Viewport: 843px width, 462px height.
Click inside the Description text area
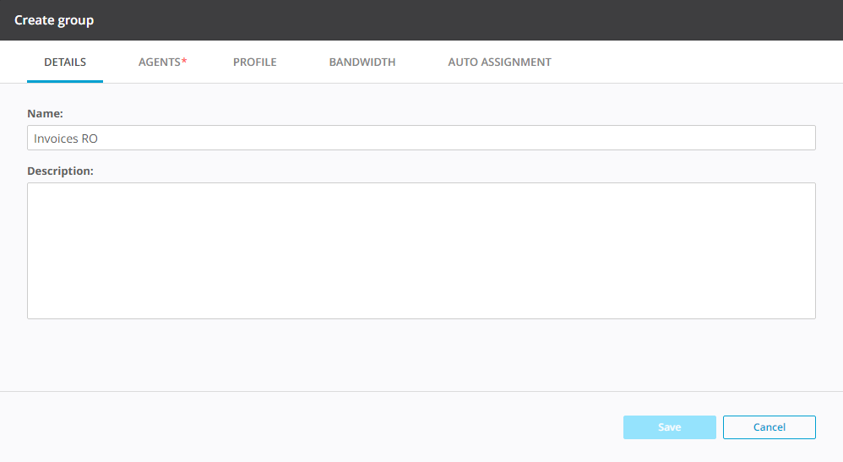[x=421, y=250]
